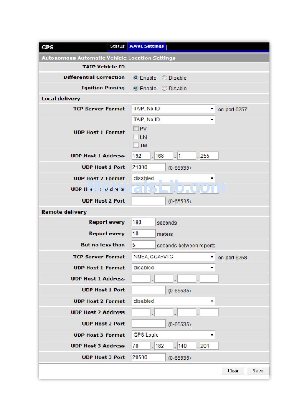Click UDP Host 3 Address field 140
Screen dimensions: 308x408
[187, 346]
